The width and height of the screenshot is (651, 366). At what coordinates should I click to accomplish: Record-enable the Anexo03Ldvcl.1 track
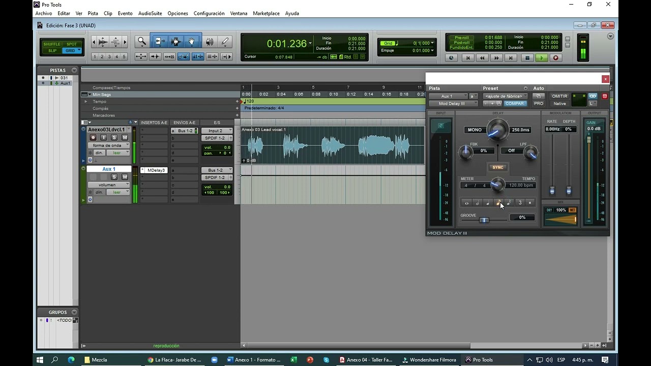coord(93,138)
